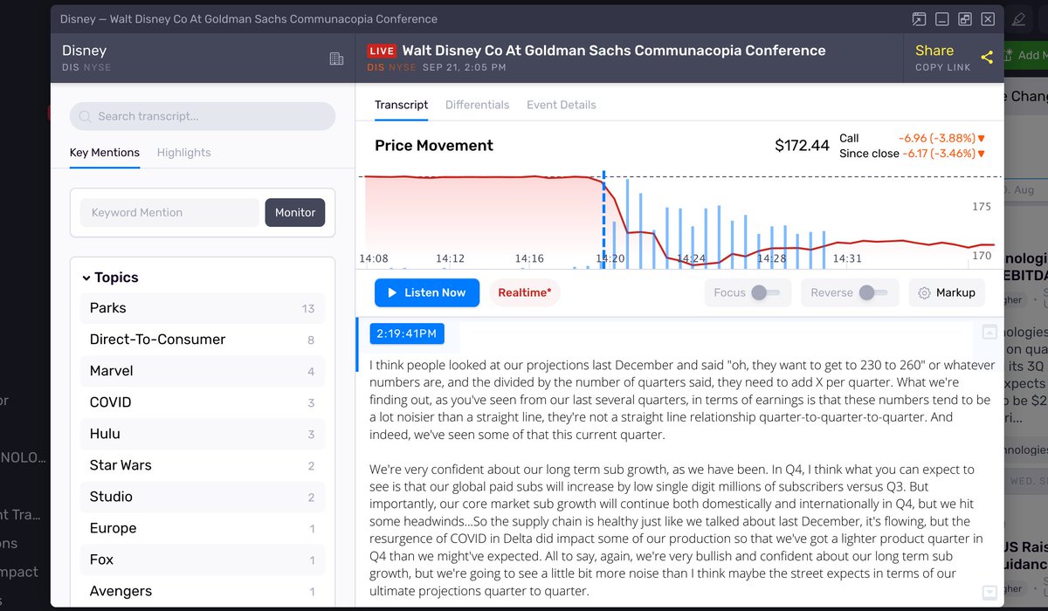Click the $172.44 price value

click(802, 146)
